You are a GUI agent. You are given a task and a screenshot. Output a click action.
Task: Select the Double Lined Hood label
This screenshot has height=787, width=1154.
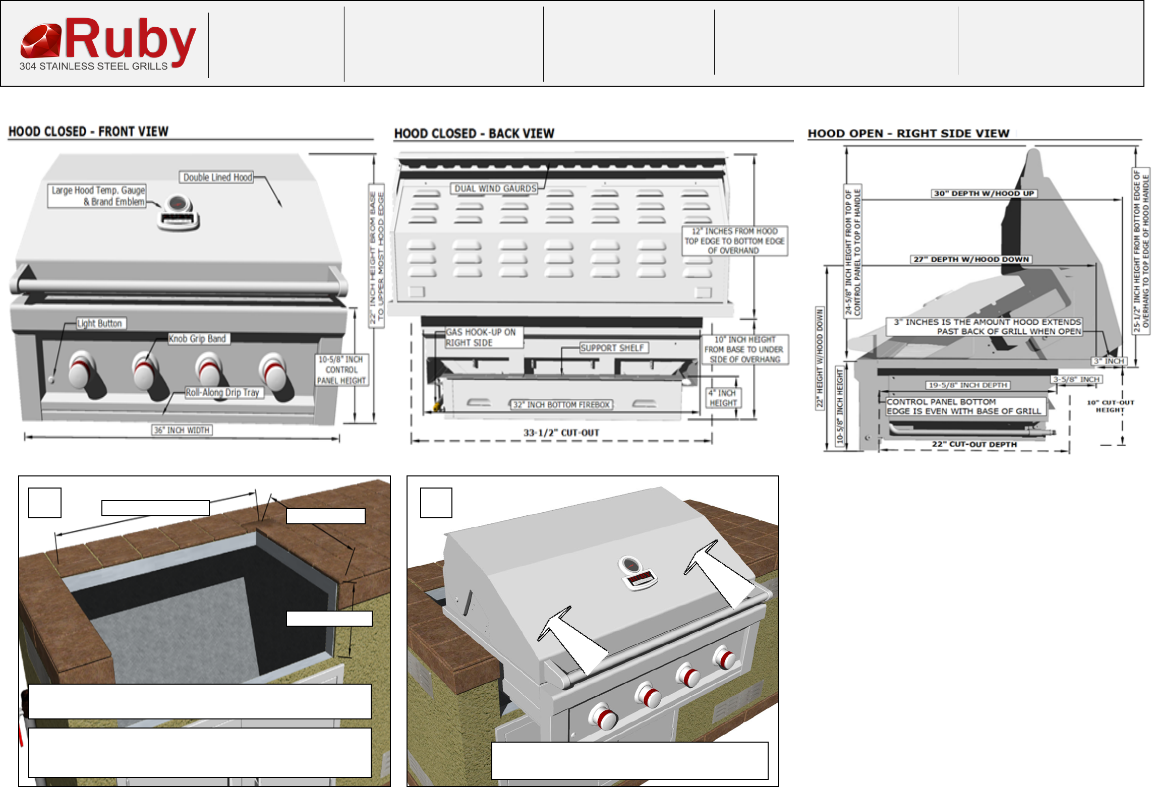[217, 177]
